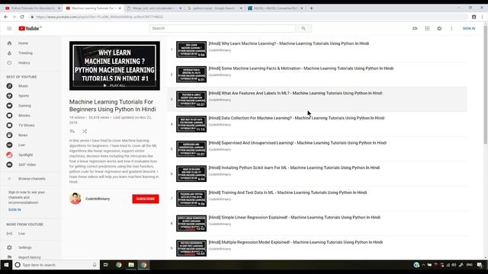
Task: Open title Installing Python Scikit learn For ML
Action: pos(294,167)
